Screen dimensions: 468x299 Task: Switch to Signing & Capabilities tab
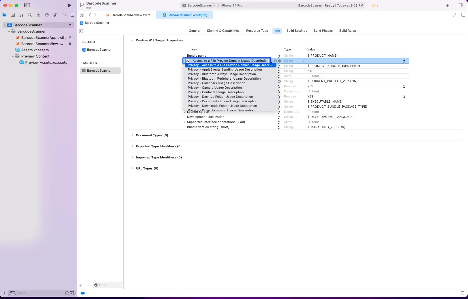point(223,31)
